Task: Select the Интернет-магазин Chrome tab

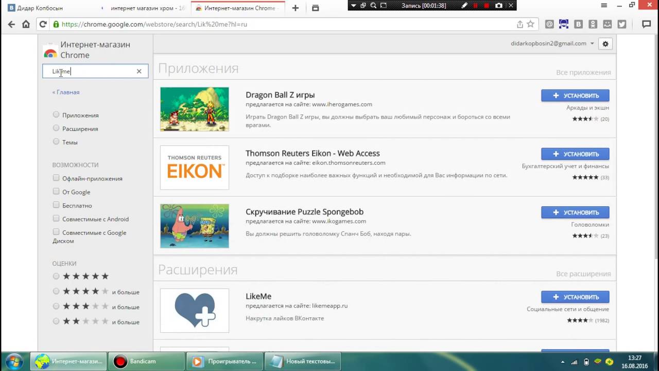Action: tap(237, 8)
